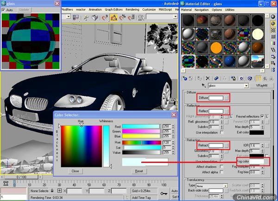Open reference coordinate system dropdown arrow
The image size is (278, 201).
[x=69, y=17]
